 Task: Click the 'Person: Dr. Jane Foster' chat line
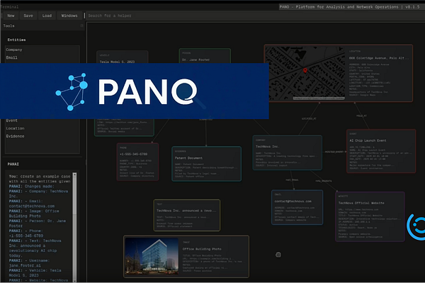pos(38,224)
